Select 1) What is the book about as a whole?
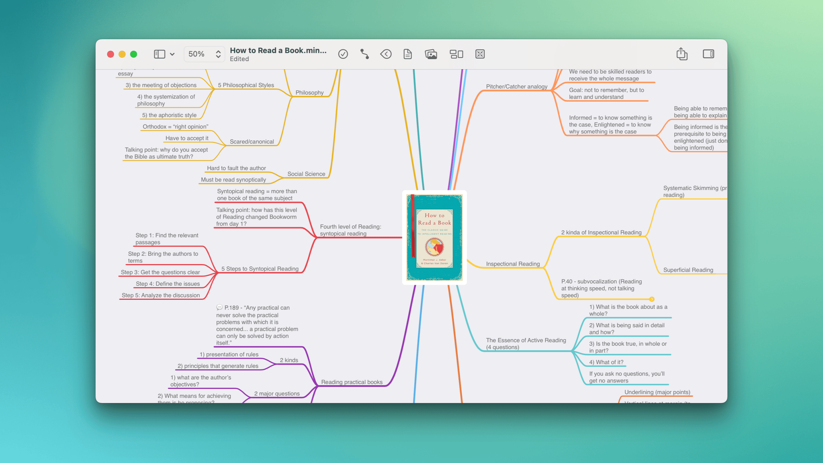The width and height of the screenshot is (823, 463). pos(628,310)
